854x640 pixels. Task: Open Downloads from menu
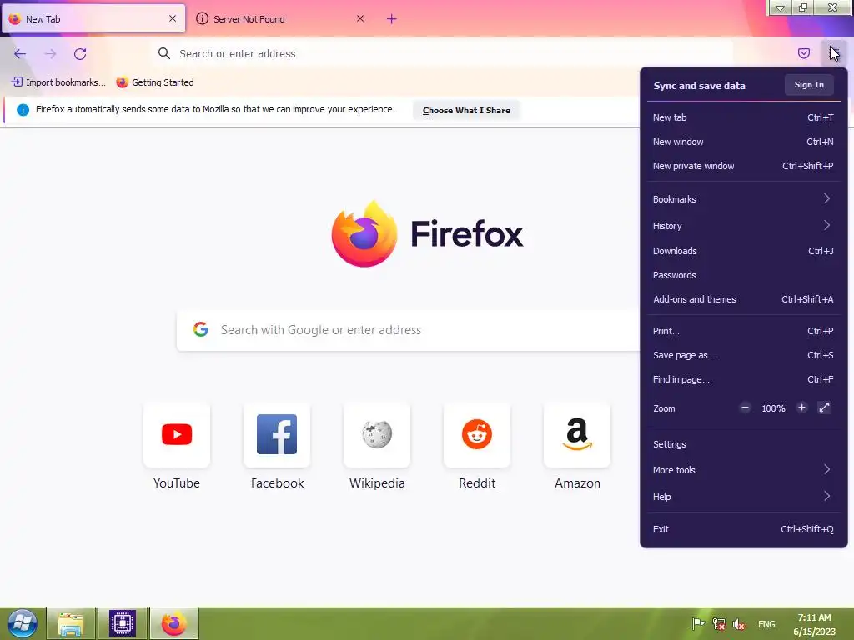click(743, 251)
